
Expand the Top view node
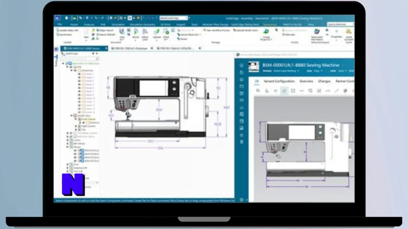tap(76, 129)
